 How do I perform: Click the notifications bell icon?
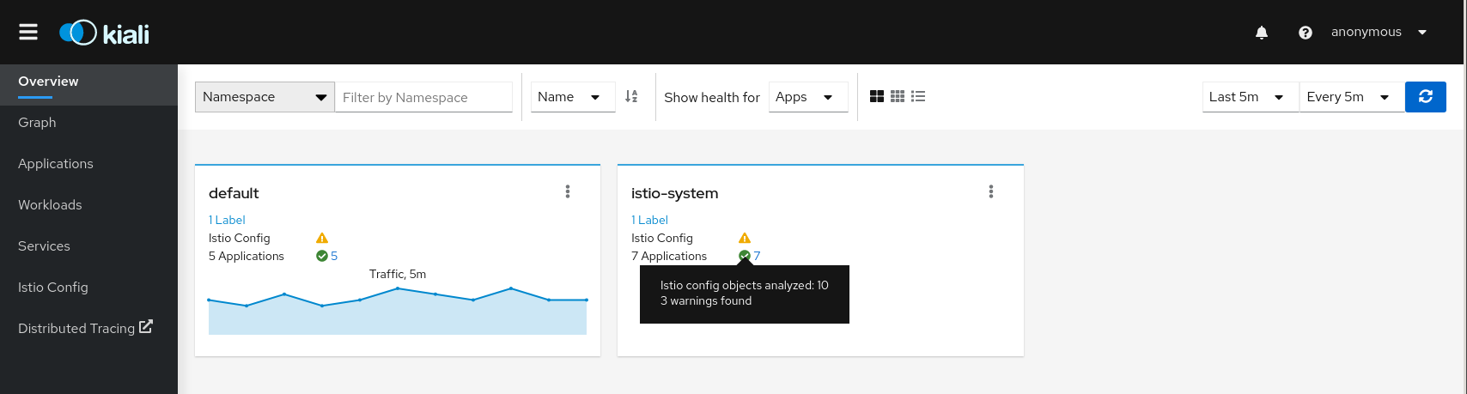click(1262, 33)
